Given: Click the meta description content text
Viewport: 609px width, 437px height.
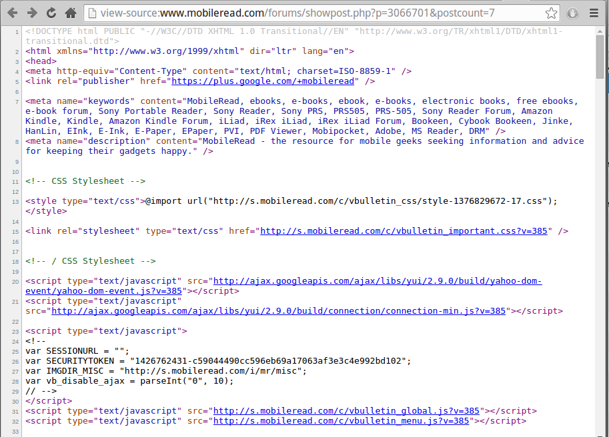Looking at the screenshot, I should (304, 146).
